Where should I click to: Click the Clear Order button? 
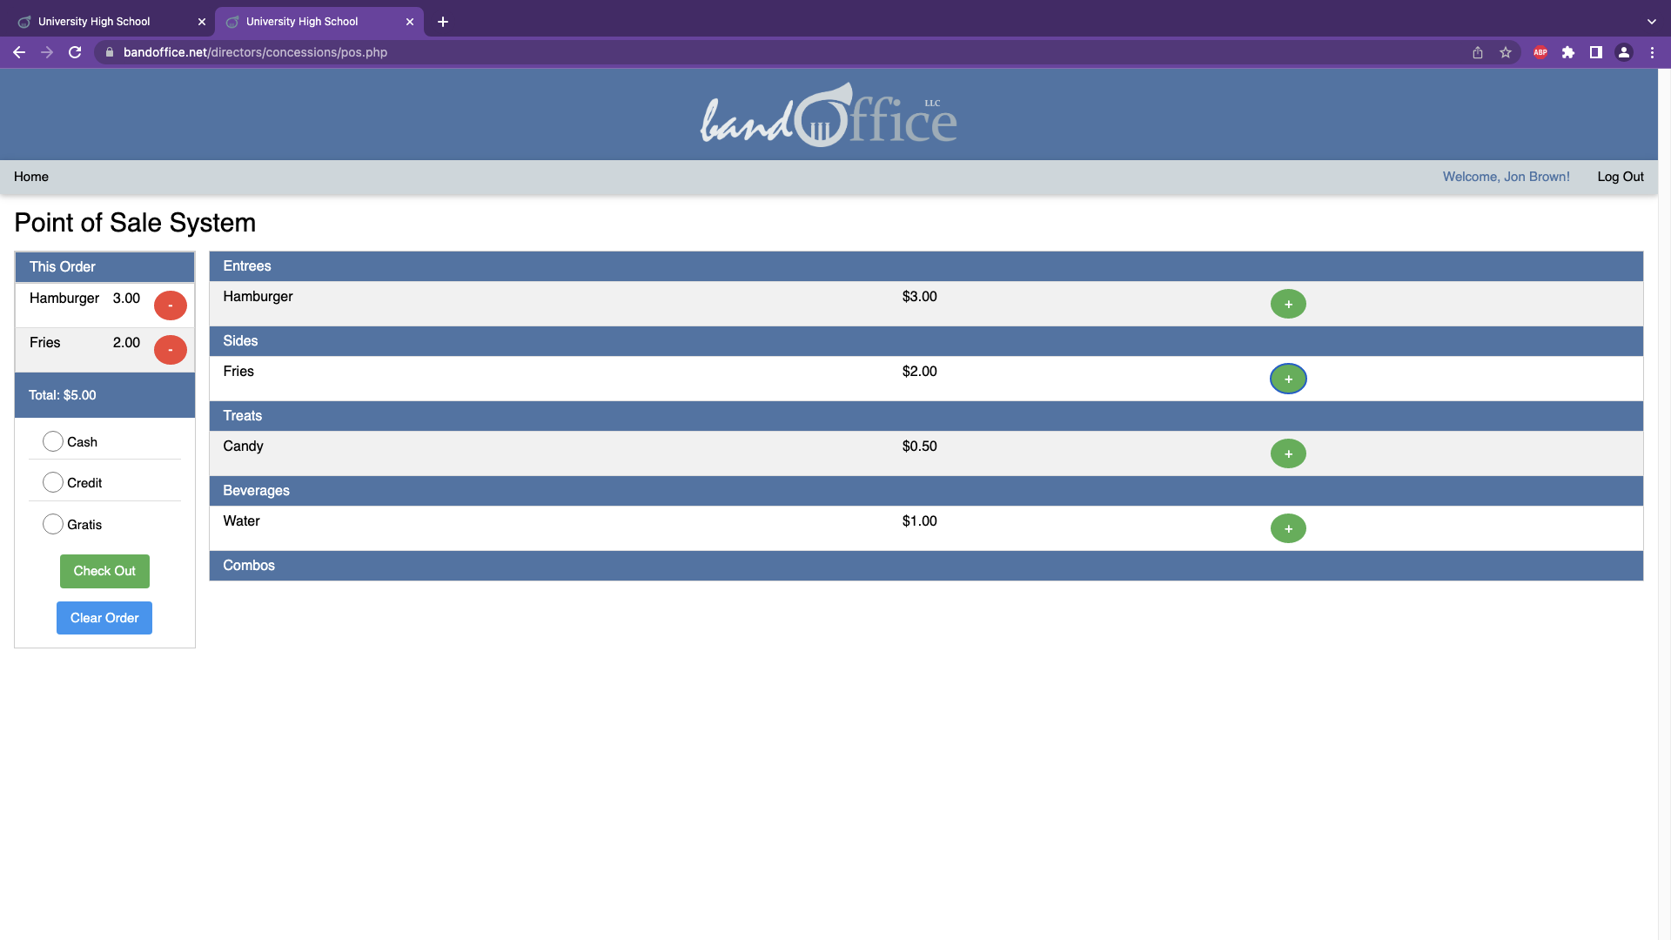point(104,618)
